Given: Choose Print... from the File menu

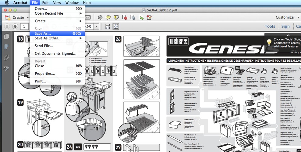Looking at the screenshot, I should pos(57,81).
